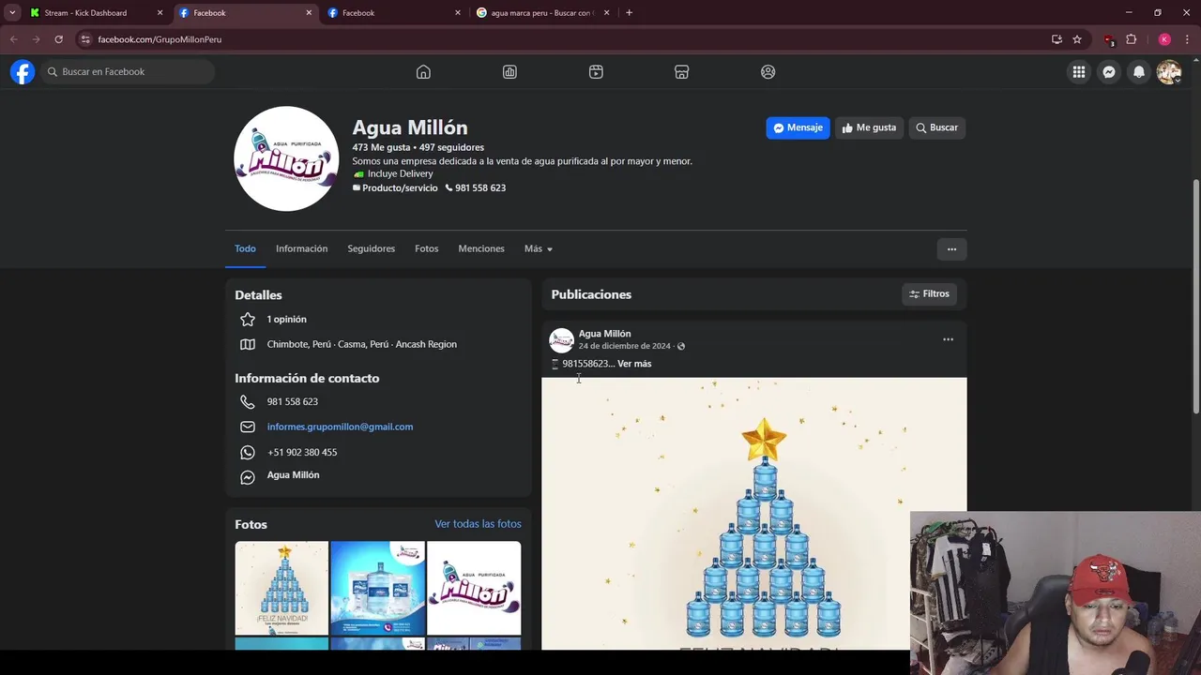This screenshot has height=675, width=1201.
Task: Open the Millón logo photo thumbnail
Action: click(474, 588)
